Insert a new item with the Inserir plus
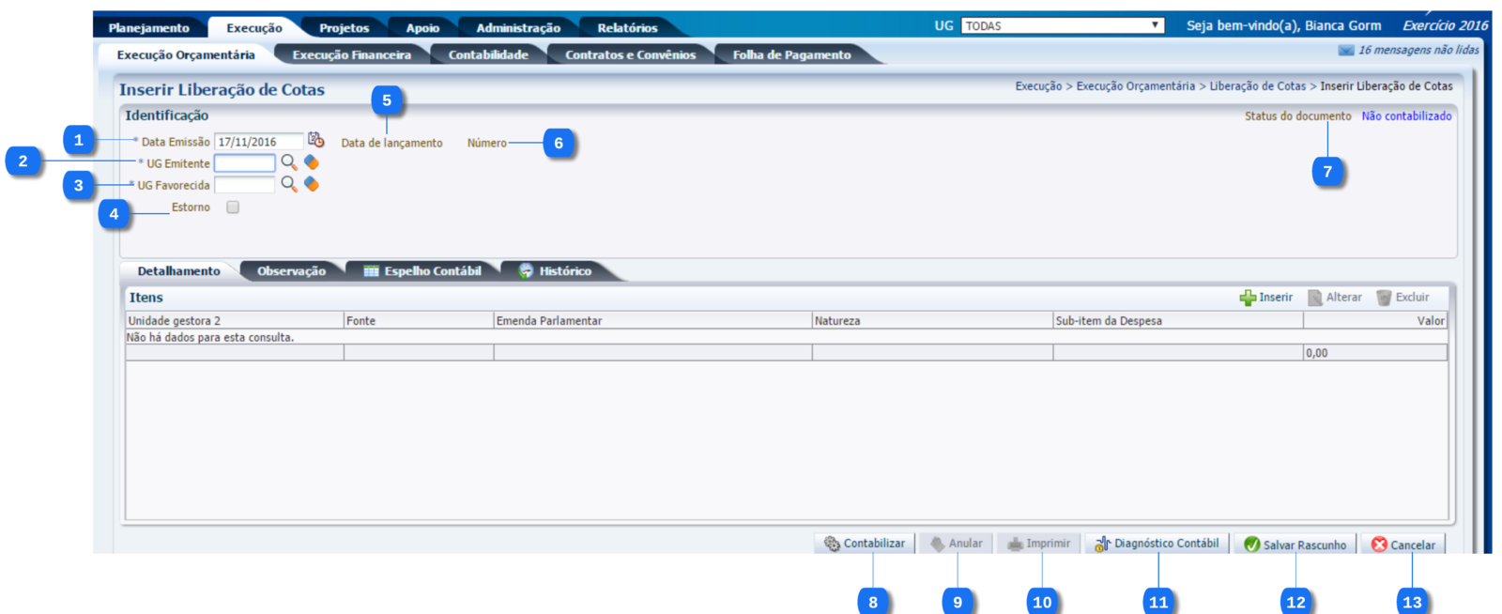Viewport: 1502px width, 614px height. click(x=1248, y=298)
